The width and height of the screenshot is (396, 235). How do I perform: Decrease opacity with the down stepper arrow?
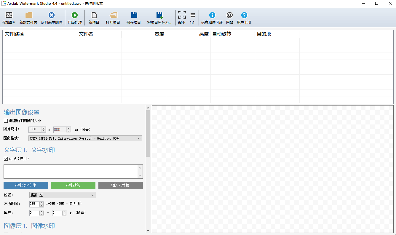[x=41, y=205]
